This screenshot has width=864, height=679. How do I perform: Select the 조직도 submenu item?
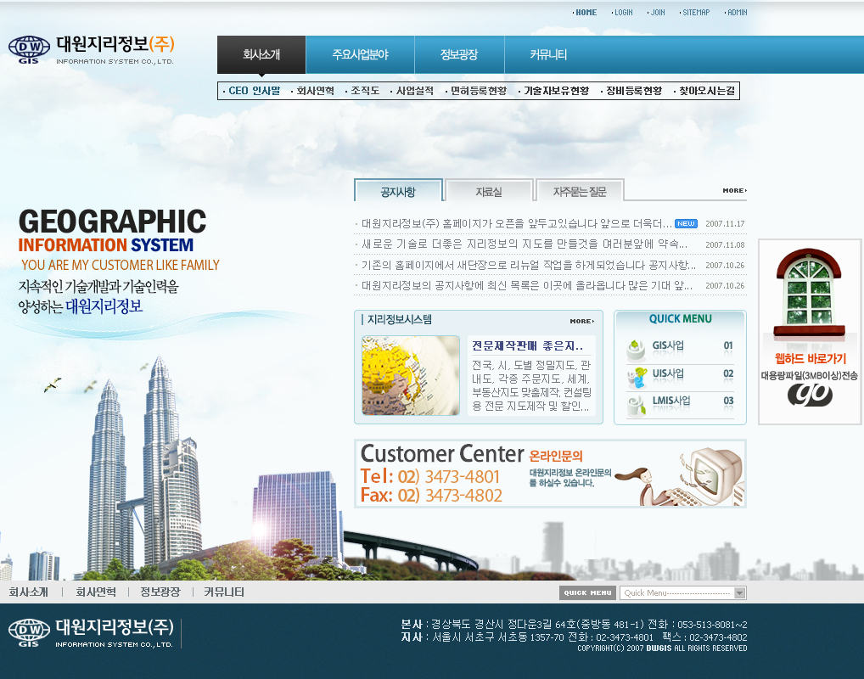365,91
